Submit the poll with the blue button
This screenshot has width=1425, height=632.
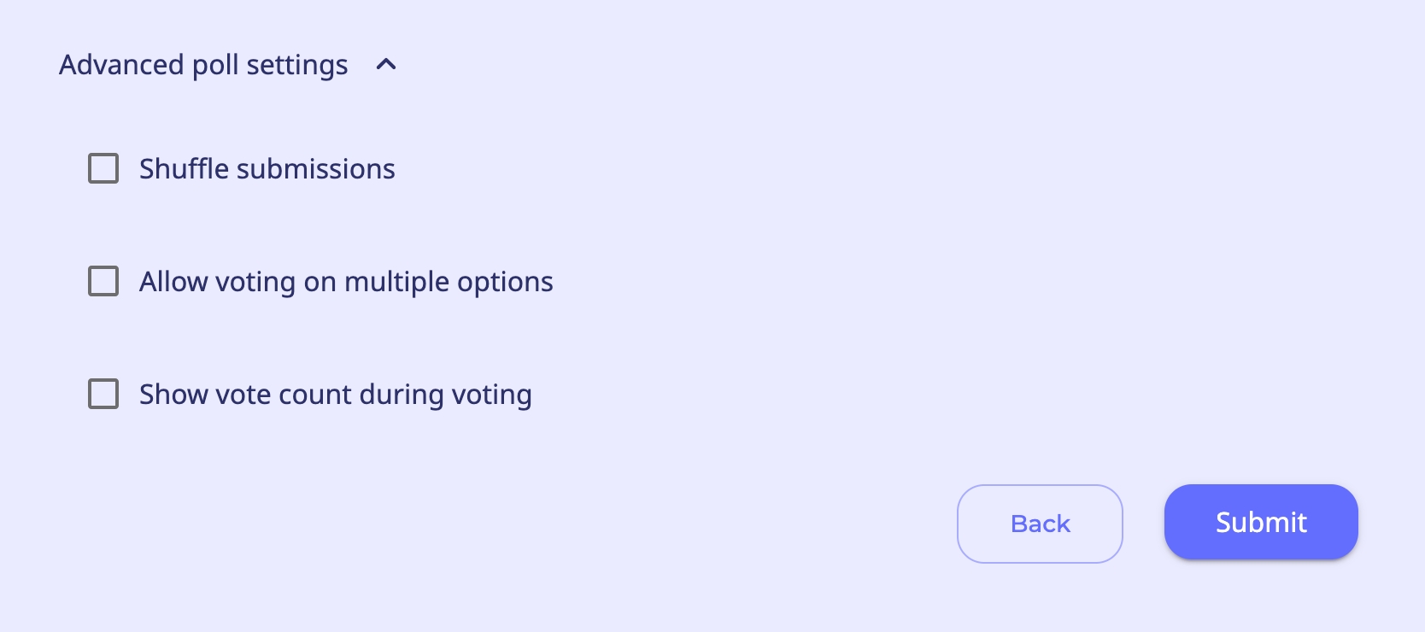pyautogui.click(x=1260, y=522)
